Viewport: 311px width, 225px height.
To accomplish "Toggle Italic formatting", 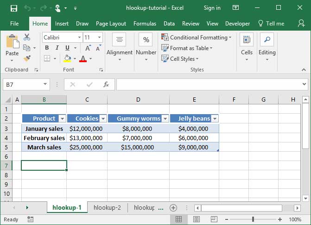I will tap(57, 48).
